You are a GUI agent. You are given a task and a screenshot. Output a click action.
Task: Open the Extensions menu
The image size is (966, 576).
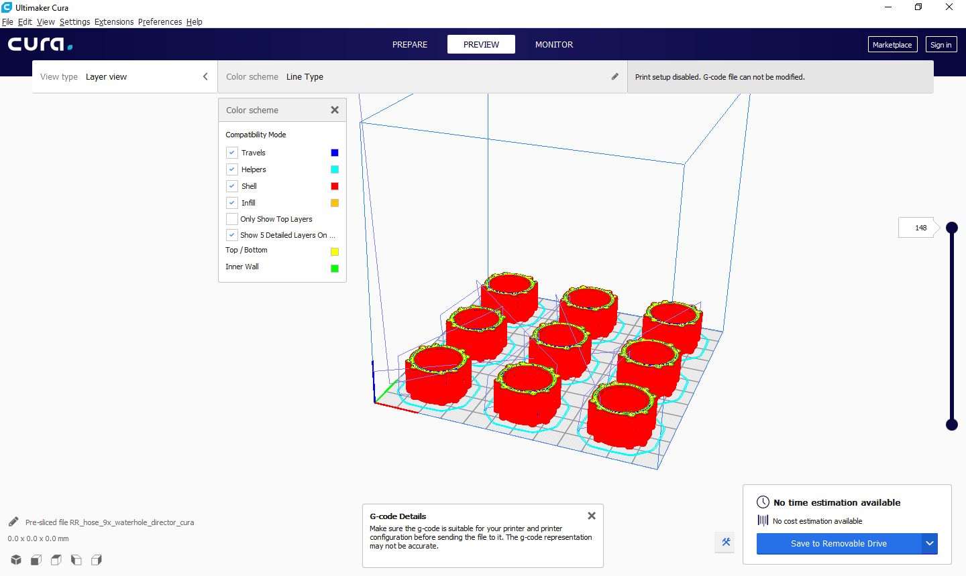113,21
